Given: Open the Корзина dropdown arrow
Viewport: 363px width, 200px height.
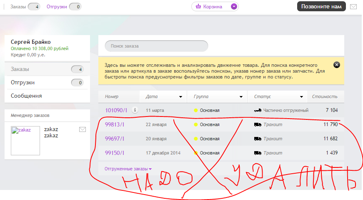Looking at the screenshot, I should [234, 7].
